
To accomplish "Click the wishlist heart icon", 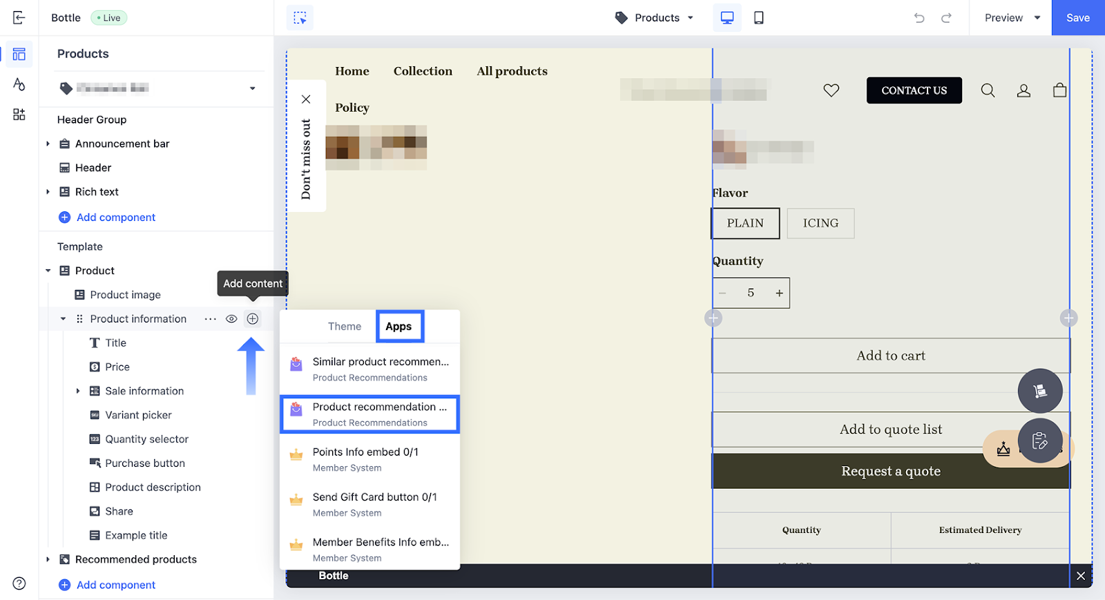I will pos(832,90).
